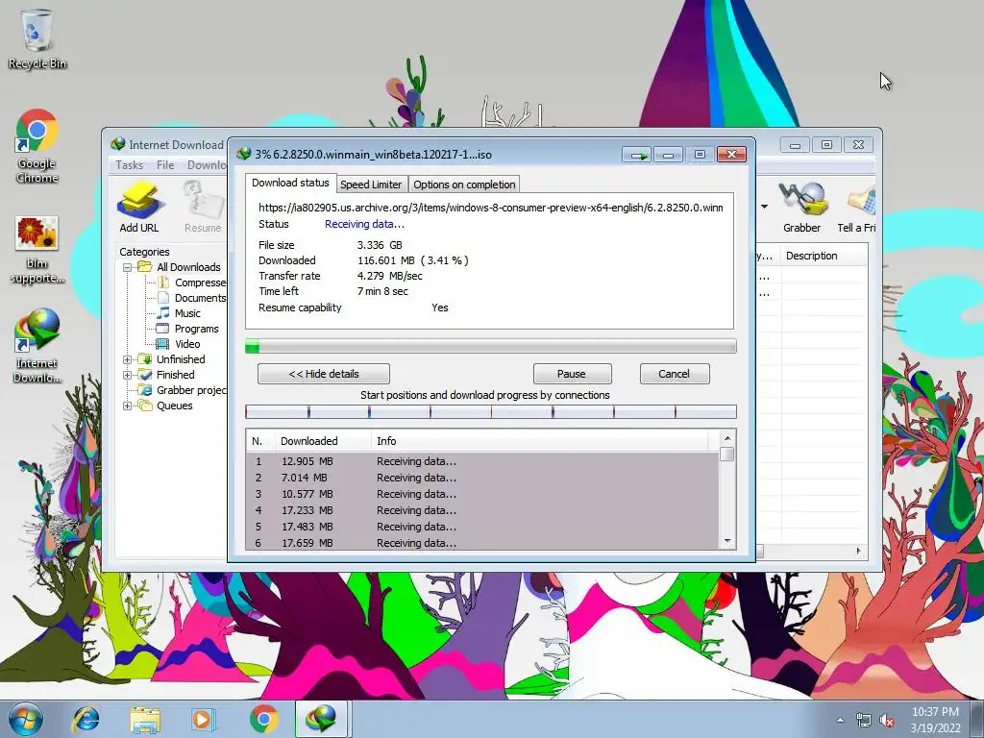
Task: Click the connections list scroll down arrow
Action: [727, 541]
